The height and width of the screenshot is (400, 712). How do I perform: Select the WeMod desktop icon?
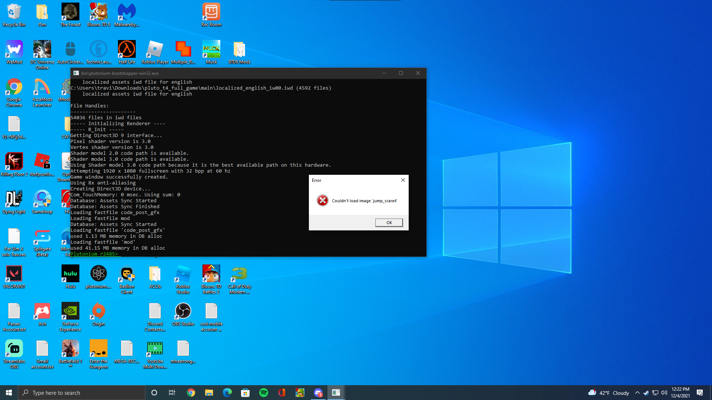(14, 53)
